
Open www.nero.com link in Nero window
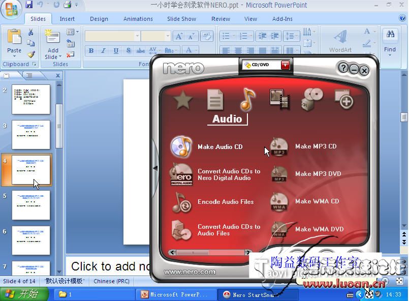click(x=190, y=272)
